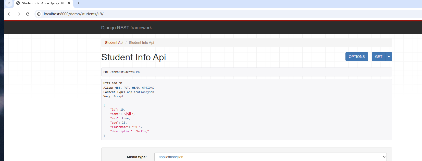
Task: Open the Media type combo box
Action: tap(270, 157)
